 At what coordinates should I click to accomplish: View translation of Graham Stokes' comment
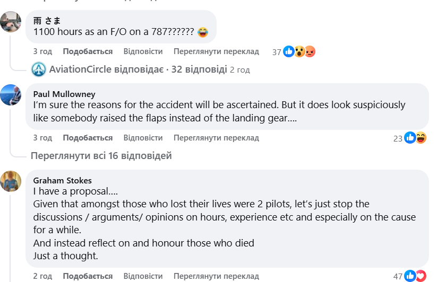tap(216, 276)
